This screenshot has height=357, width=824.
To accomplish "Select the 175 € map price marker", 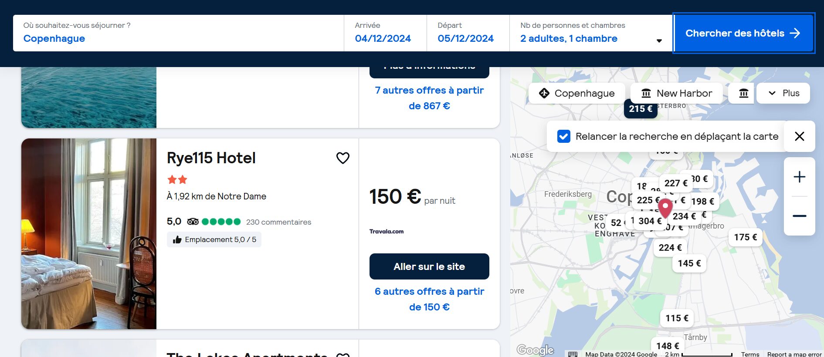I will [745, 237].
